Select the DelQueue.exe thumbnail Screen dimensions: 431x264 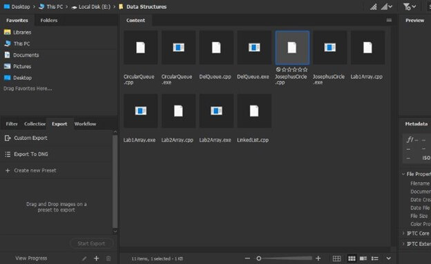tap(254, 48)
